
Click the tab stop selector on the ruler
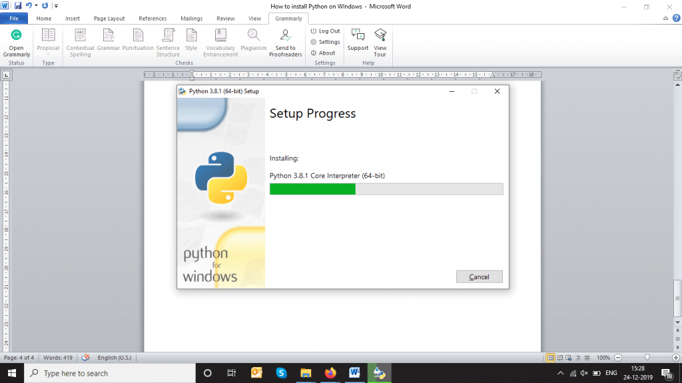[6, 75]
